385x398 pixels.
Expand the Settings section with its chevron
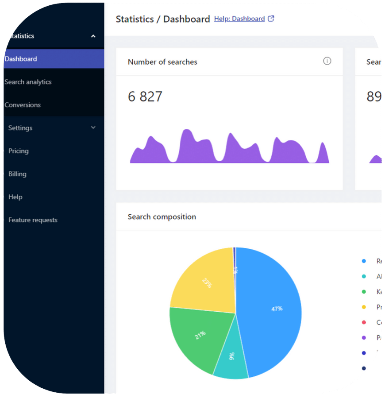click(x=93, y=128)
